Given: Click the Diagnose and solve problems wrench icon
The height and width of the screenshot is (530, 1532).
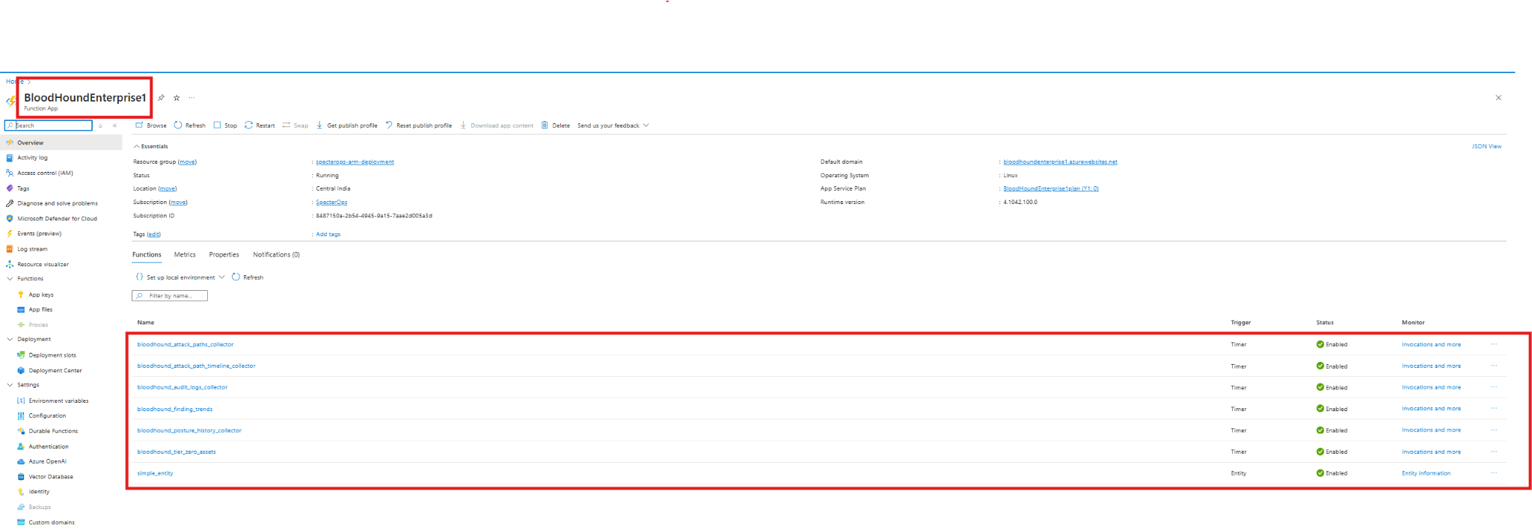Looking at the screenshot, I should point(9,203).
